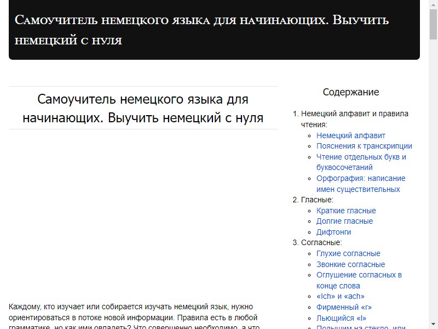Image resolution: width=438 pixels, height=329 pixels.
Task: Jump to 'Краткие гласные' section
Action: pyautogui.click(x=346, y=211)
